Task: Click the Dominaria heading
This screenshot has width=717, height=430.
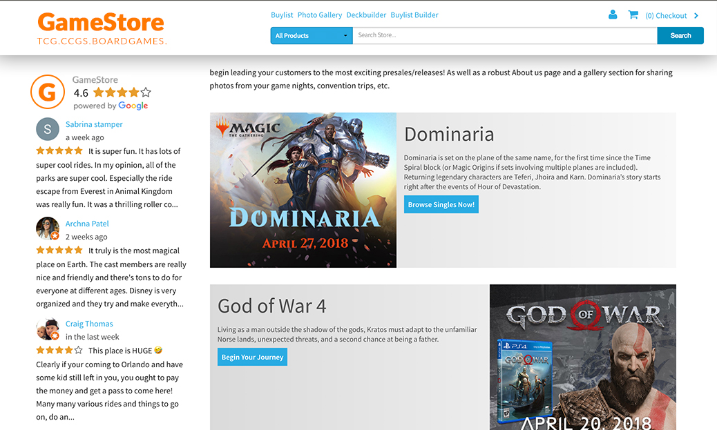Action: click(449, 135)
